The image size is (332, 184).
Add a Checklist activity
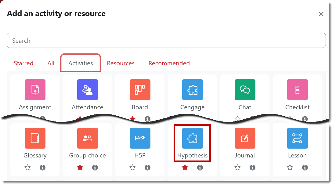coord(297,90)
